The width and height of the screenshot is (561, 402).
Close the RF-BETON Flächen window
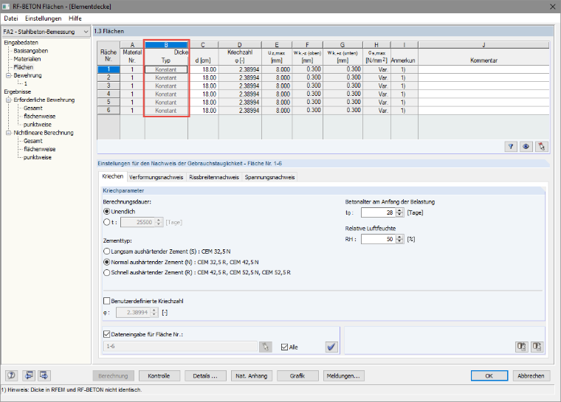coord(552,7)
